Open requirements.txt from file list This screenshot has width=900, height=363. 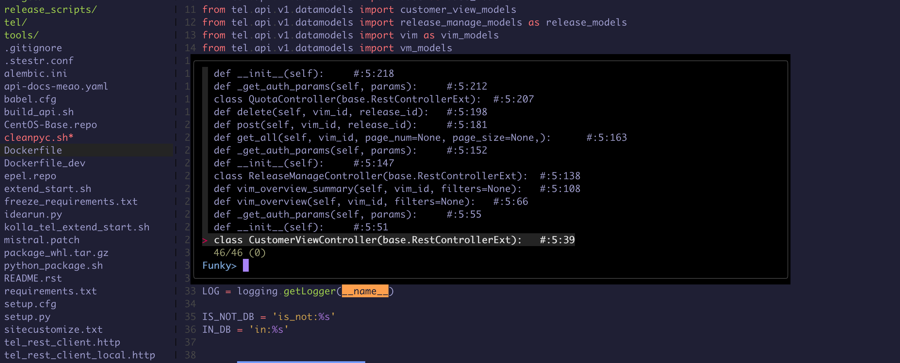tap(50, 291)
